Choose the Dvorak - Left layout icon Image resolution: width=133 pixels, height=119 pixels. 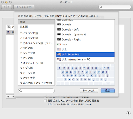pos(59,29)
